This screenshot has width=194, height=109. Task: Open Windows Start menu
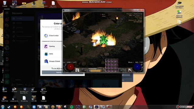point(3,107)
